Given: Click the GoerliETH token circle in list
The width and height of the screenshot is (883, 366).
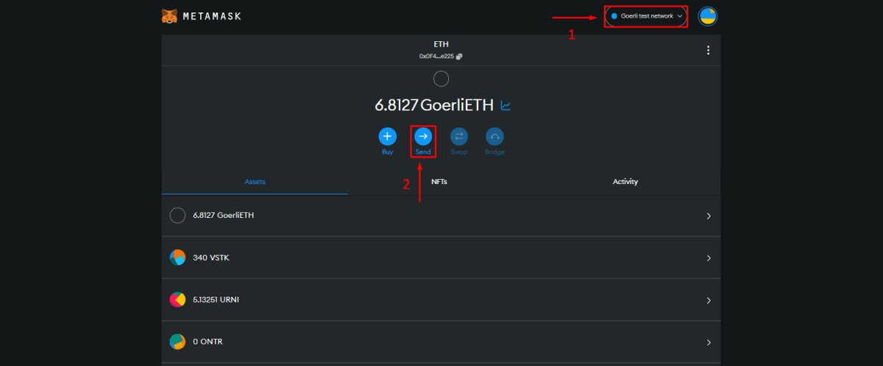Looking at the screenshot, I should (177, 216).
